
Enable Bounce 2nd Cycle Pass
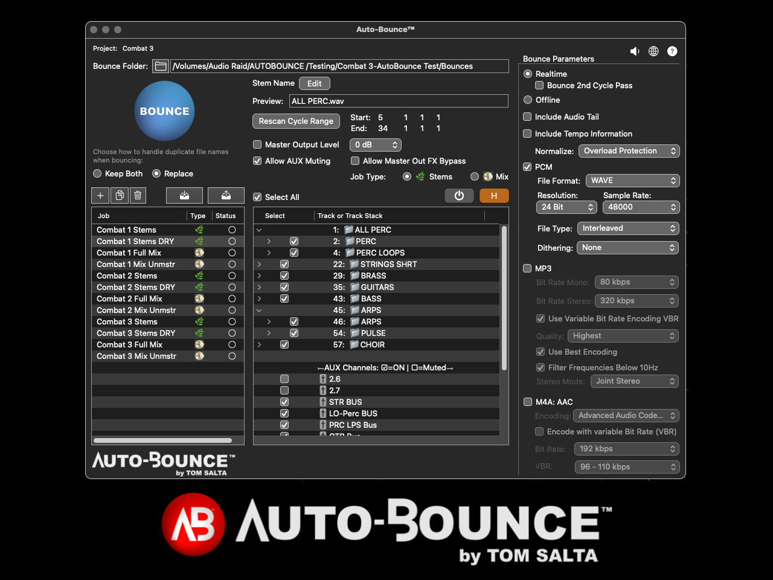click(x=539, y=86)
